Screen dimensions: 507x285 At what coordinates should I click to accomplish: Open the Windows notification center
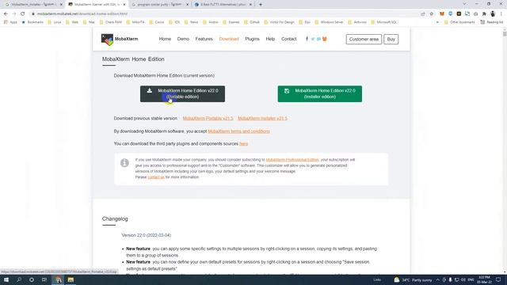click(x=498, y=279)
